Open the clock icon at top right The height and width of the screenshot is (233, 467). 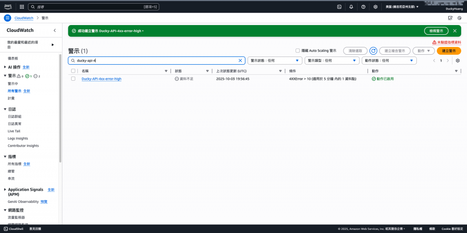460,18
